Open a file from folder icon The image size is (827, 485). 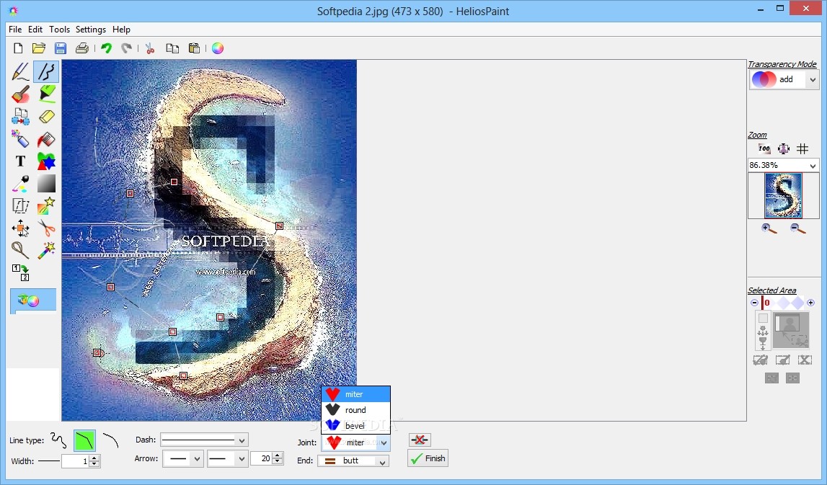point(38,48)
